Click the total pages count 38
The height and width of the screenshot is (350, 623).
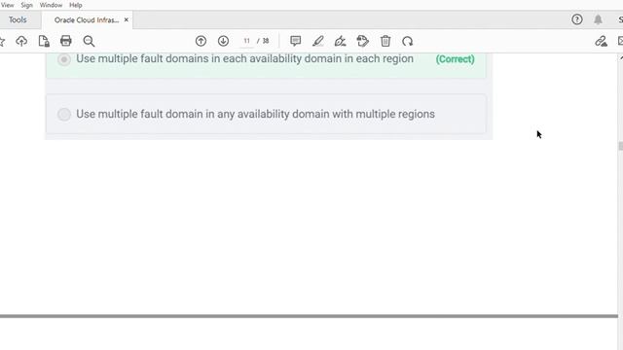pyautogui.click(x=266, y=41)
